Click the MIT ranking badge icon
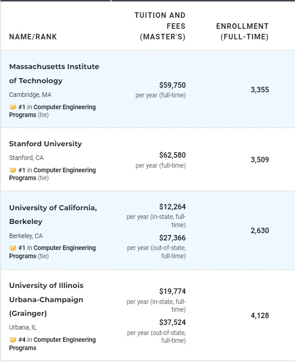Screen dimensions: 295x362 (x=13, y=107)
